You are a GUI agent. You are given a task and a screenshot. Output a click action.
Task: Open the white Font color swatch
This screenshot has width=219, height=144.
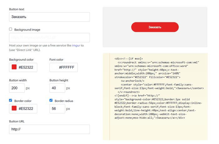coord(55,67)
